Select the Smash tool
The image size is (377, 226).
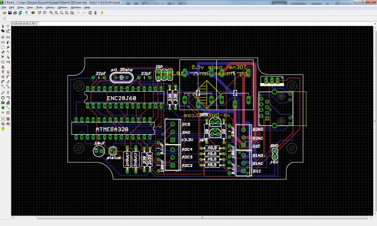[3, 77]
